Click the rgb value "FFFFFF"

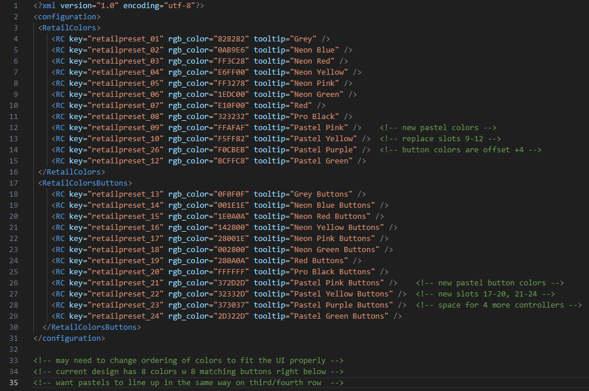point(231,272)
